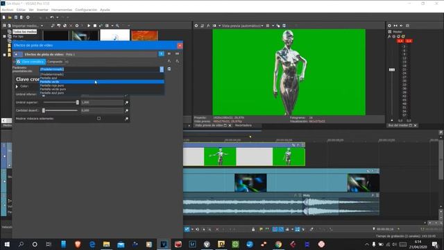Click the Umbral superior value field
Viewport: 444px width, 250px height.
(102, 102)
